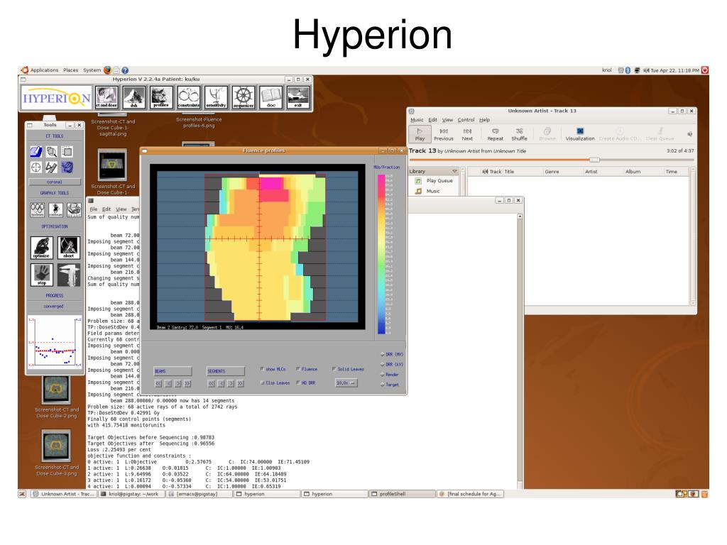Select the DRR (MV) radio option

click(383, 355)
